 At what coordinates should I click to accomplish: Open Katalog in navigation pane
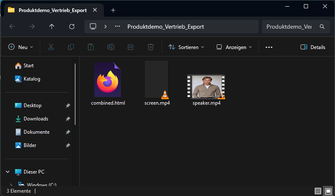pos(27,79)
